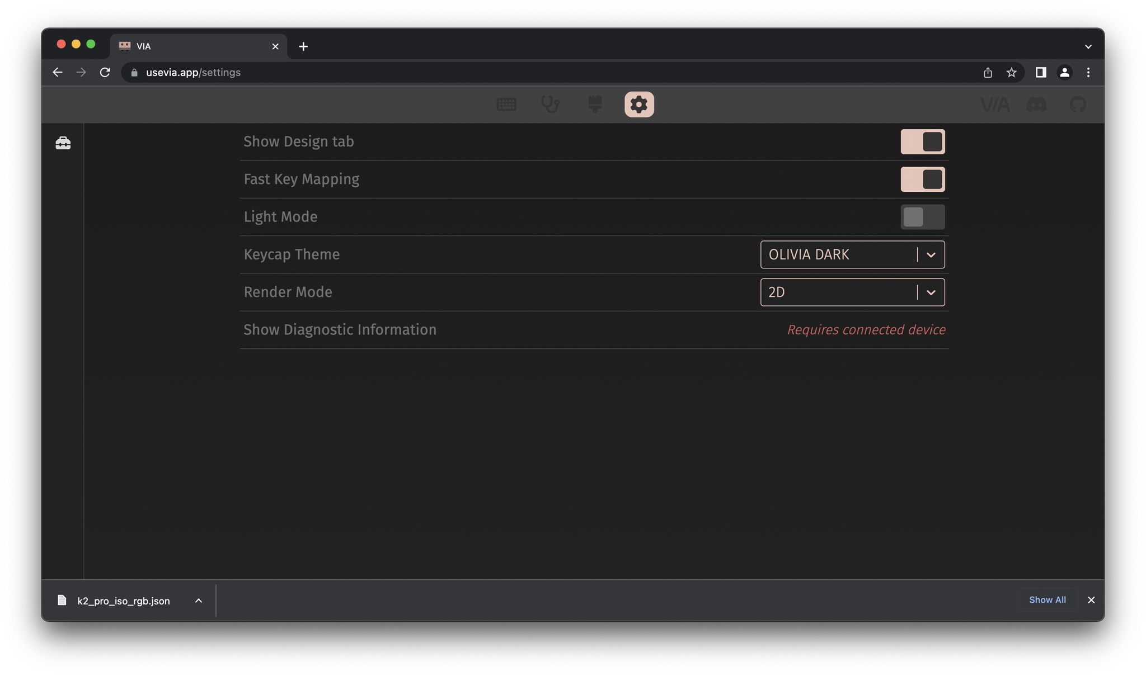Disable the Show Design tab toggle
This screenshot has height=676, width=1146.
pyautogui.click(x=922, y=142)
